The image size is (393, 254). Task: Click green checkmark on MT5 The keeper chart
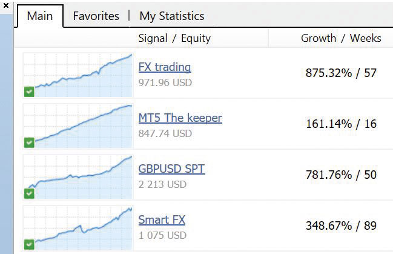click(29, 142)
